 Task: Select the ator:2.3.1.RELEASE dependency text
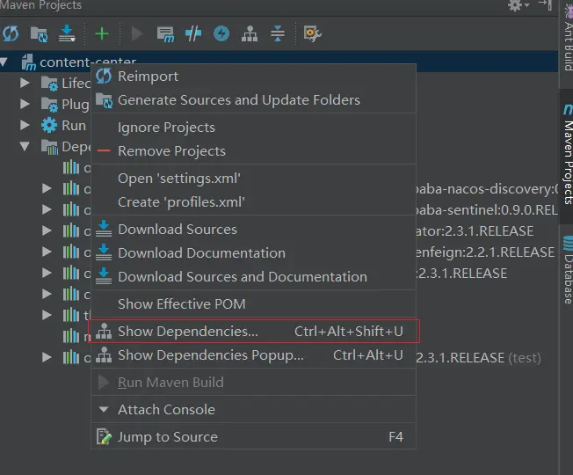tap(475, 231)
